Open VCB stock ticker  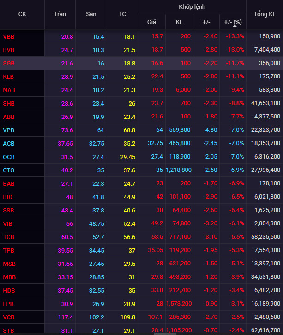pos(9,317)
